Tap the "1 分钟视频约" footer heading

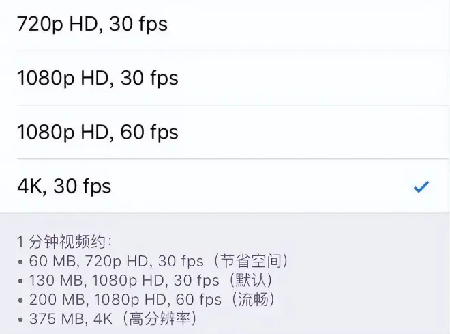click(x=65, y=241)
